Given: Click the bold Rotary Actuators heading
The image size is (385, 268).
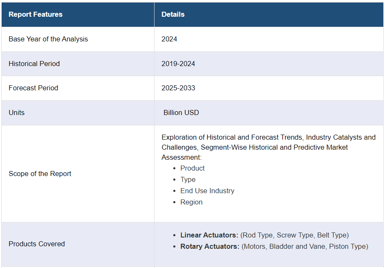Looking at the screenshot, I should [210, 246].
